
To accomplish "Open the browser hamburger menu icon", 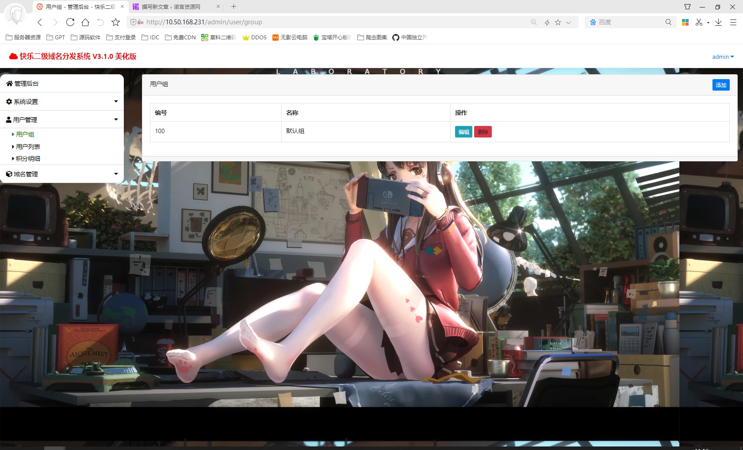I will tap(733, 22).
